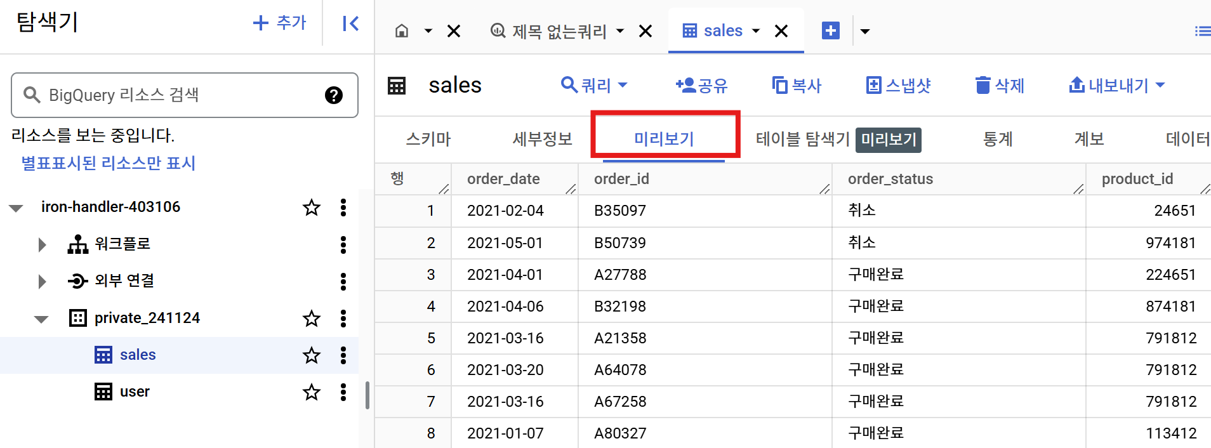Click the help question mark in search box
The width and height of the screenshot is (1211, 448).
334,95
